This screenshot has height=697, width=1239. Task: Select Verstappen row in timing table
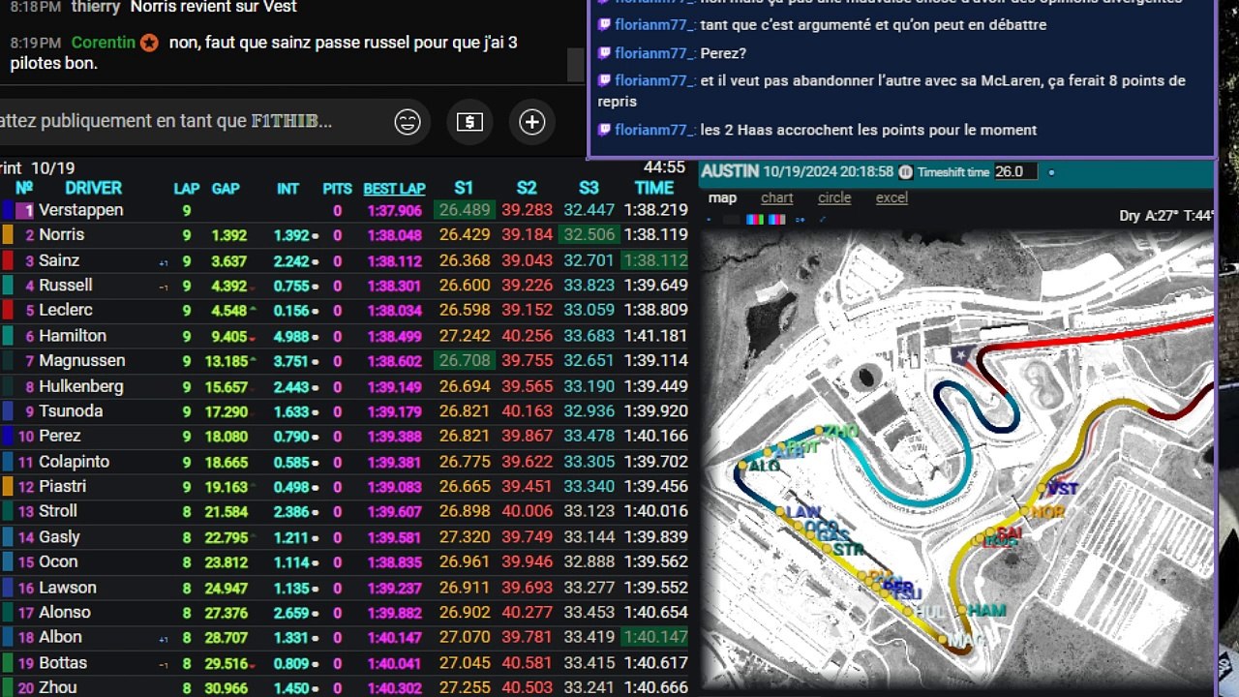[345, 210]
